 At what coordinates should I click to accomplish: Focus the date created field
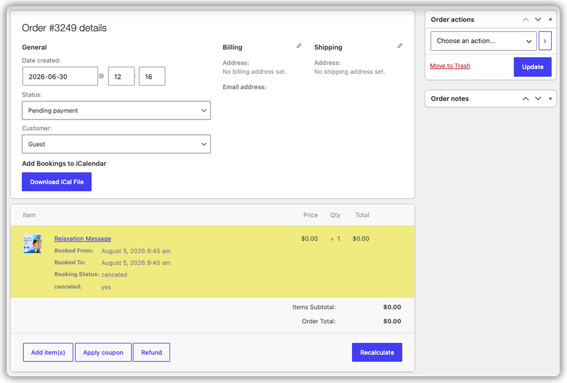click(x=60, y=76)
